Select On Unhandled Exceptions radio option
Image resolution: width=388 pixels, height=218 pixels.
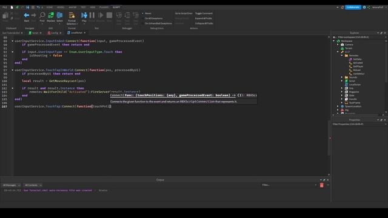[156, 24]
